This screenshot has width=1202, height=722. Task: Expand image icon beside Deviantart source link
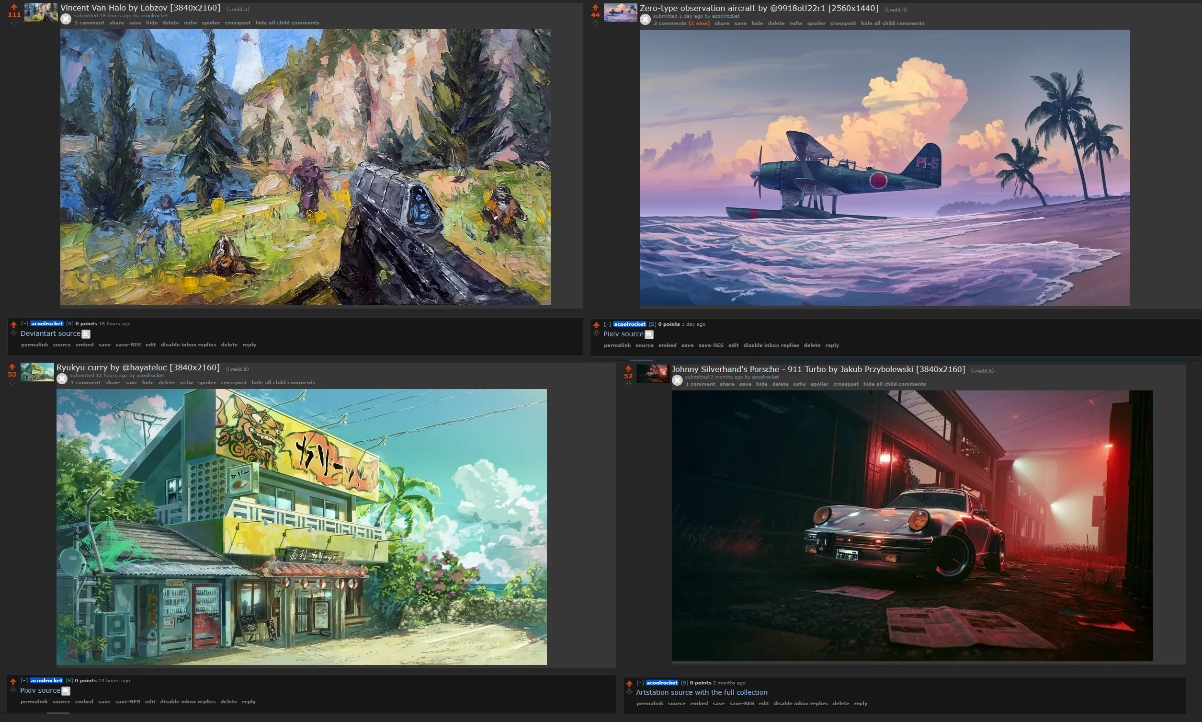click(x=86, y=334)
